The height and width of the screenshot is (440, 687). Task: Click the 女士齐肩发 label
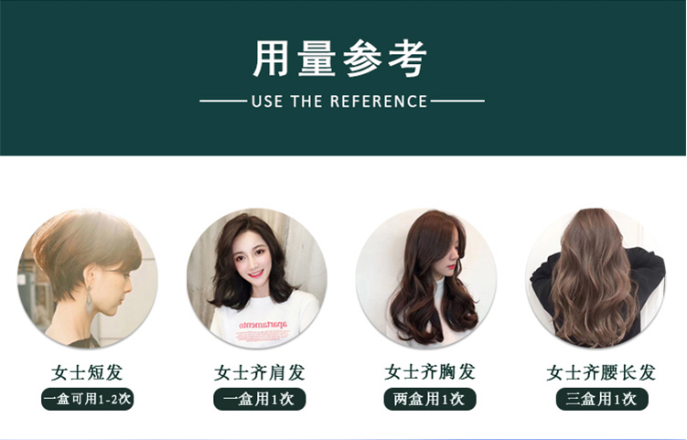pos(260,372)
